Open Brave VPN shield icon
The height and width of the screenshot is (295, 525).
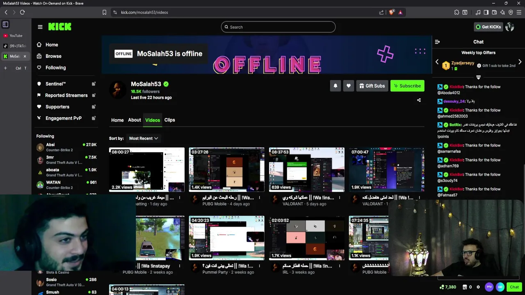(511, 12)
